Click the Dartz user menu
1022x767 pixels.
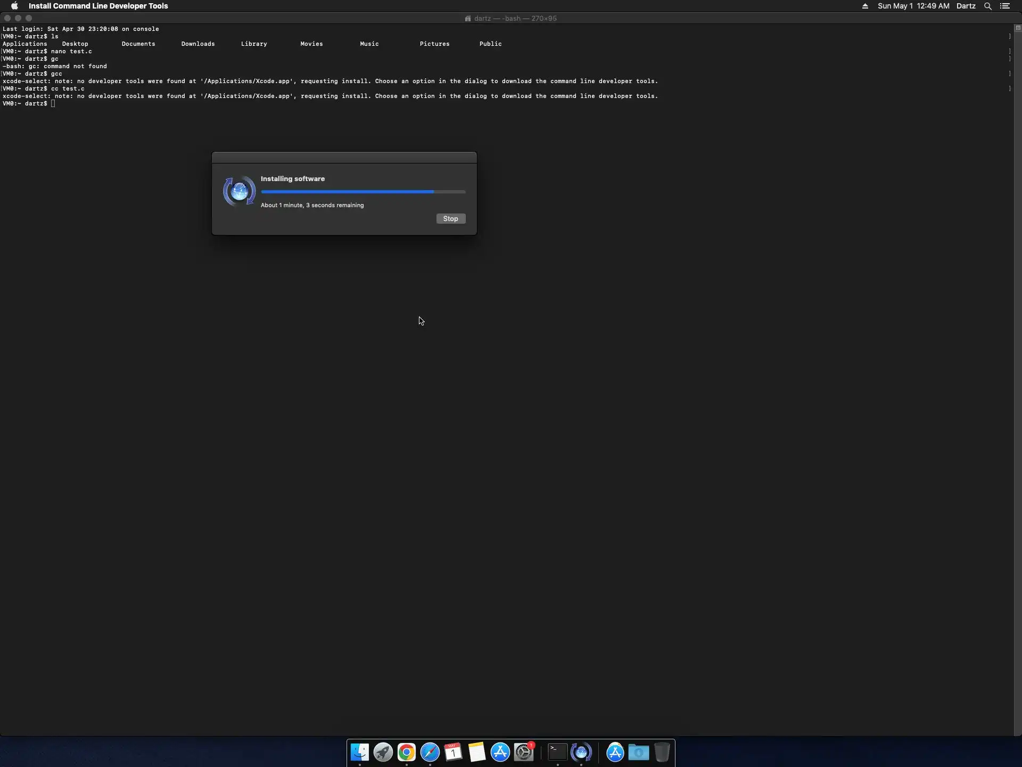(x=966, y=6)
